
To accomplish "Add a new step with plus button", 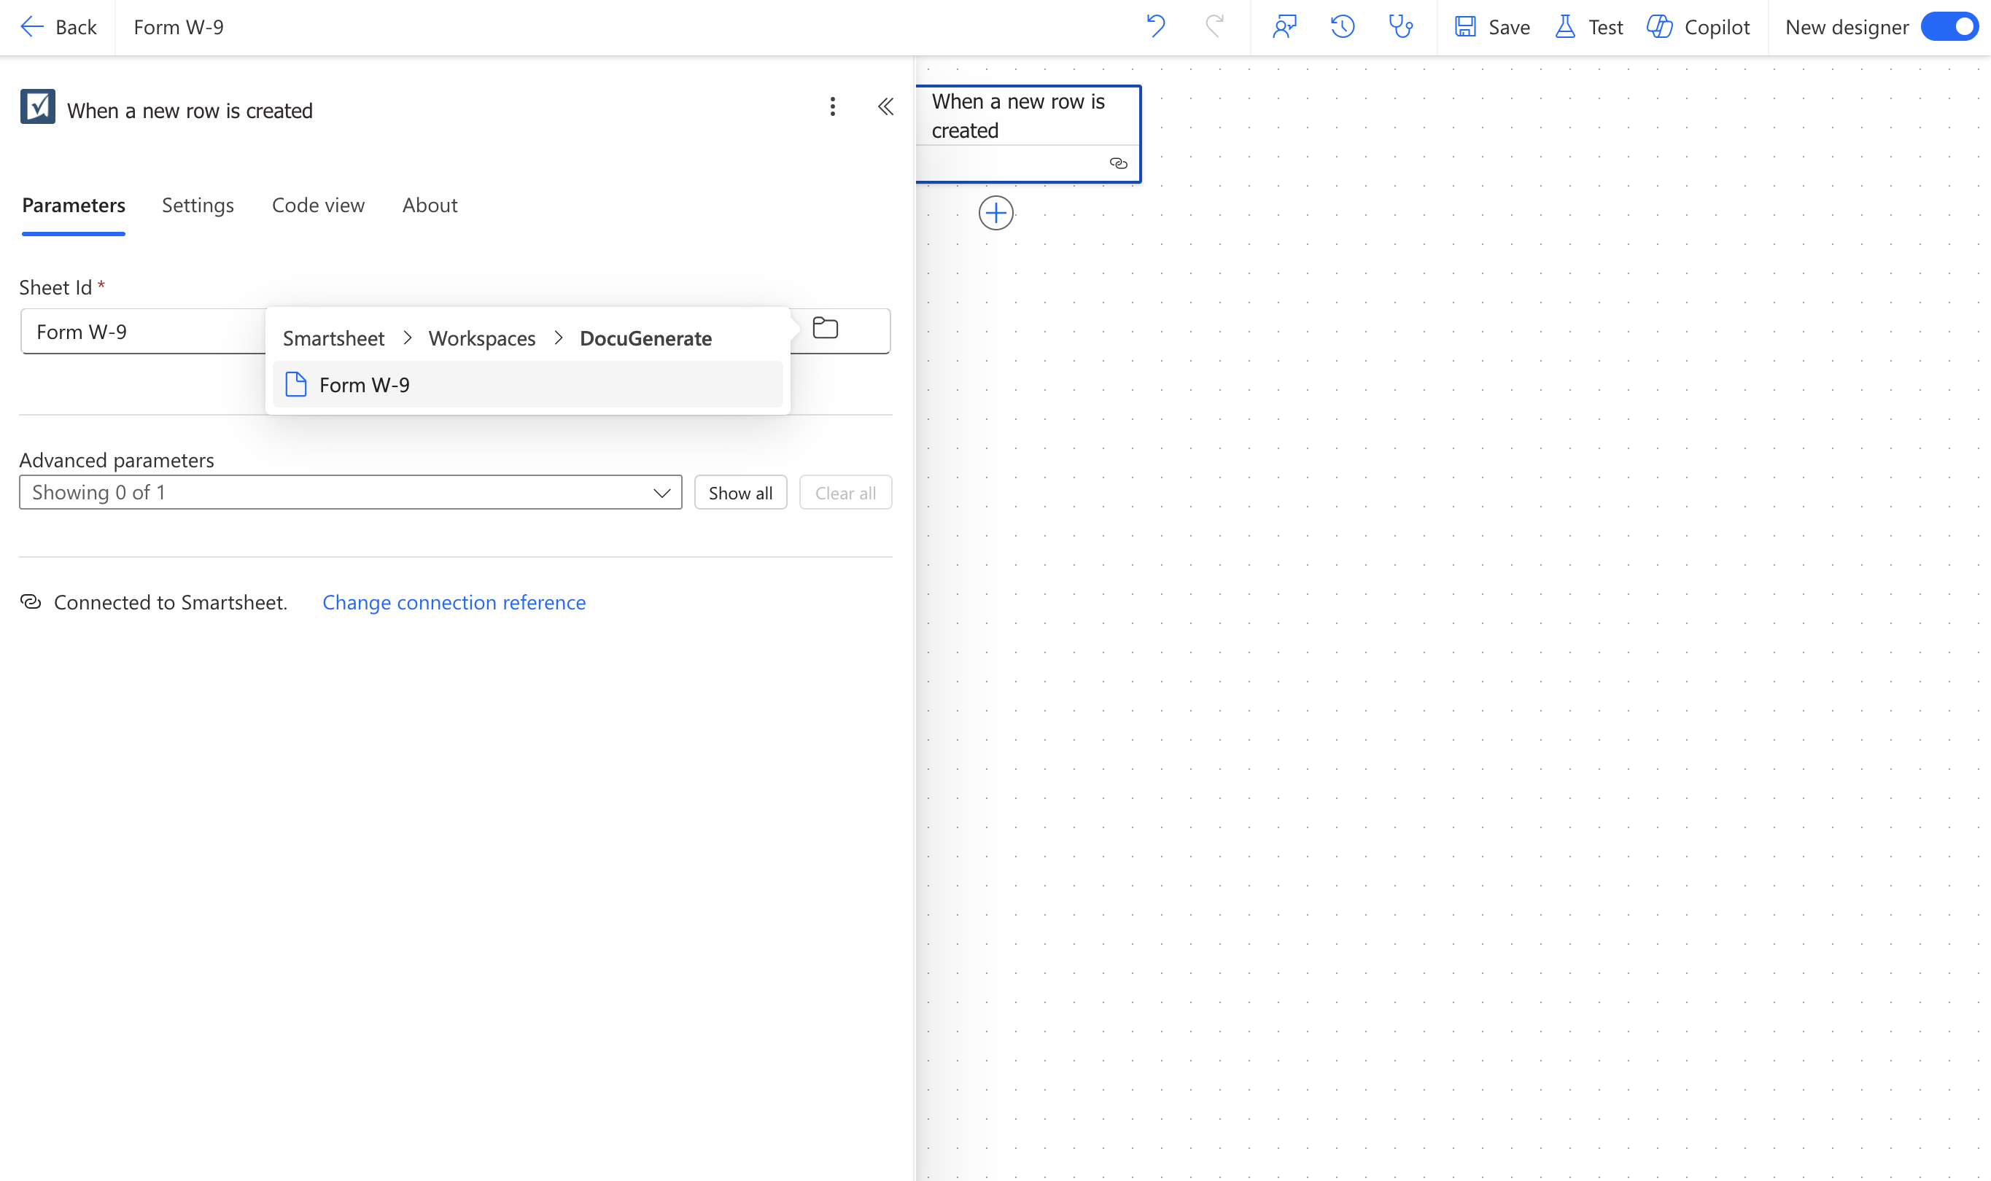I will (995, 214).
